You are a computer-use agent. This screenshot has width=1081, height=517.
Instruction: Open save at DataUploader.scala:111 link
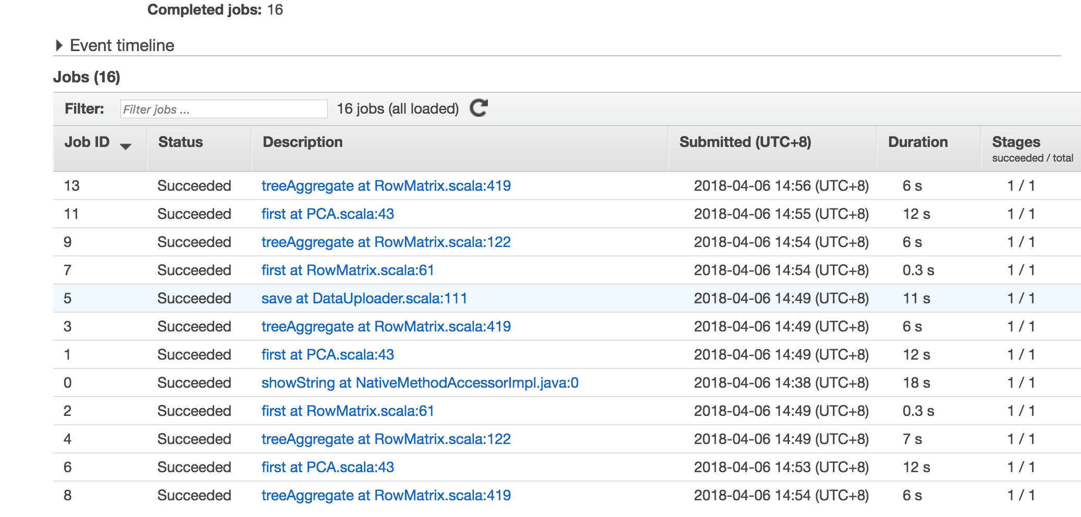click(x=364, y=299)
